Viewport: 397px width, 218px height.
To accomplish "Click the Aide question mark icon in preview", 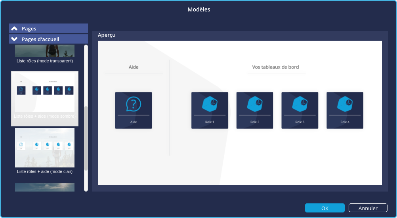I will pyautogui.click(x=134, y=104).
